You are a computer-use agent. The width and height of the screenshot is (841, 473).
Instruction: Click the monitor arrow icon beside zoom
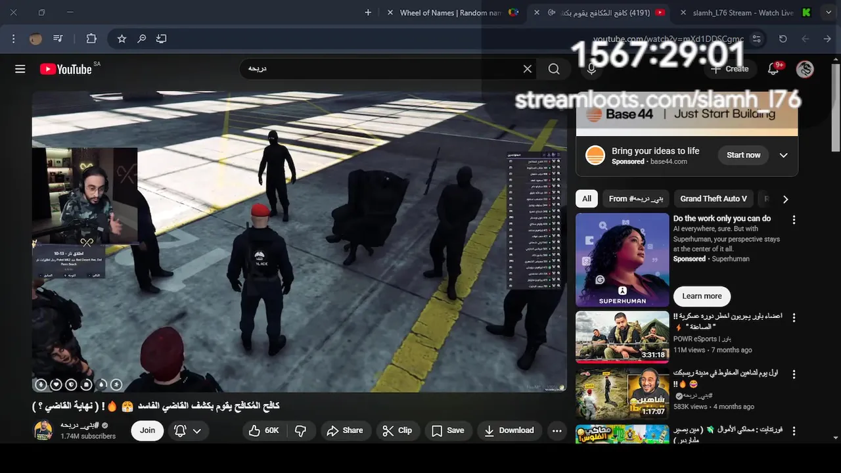coord(162,39)
